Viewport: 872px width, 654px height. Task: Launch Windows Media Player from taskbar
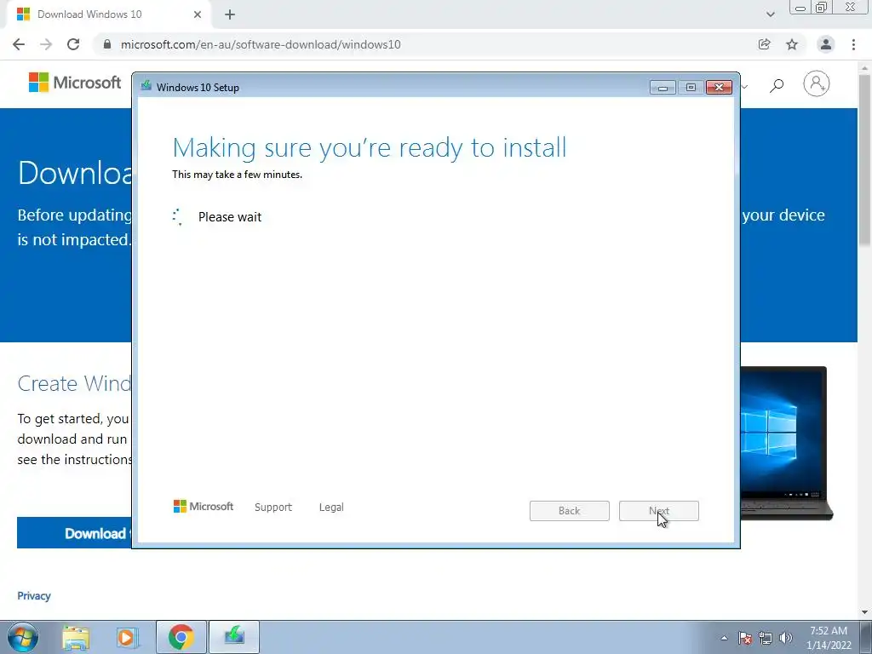127,637
